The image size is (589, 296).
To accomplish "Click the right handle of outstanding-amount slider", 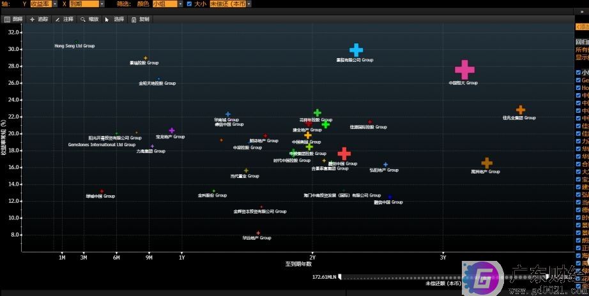I will (547, 276).
